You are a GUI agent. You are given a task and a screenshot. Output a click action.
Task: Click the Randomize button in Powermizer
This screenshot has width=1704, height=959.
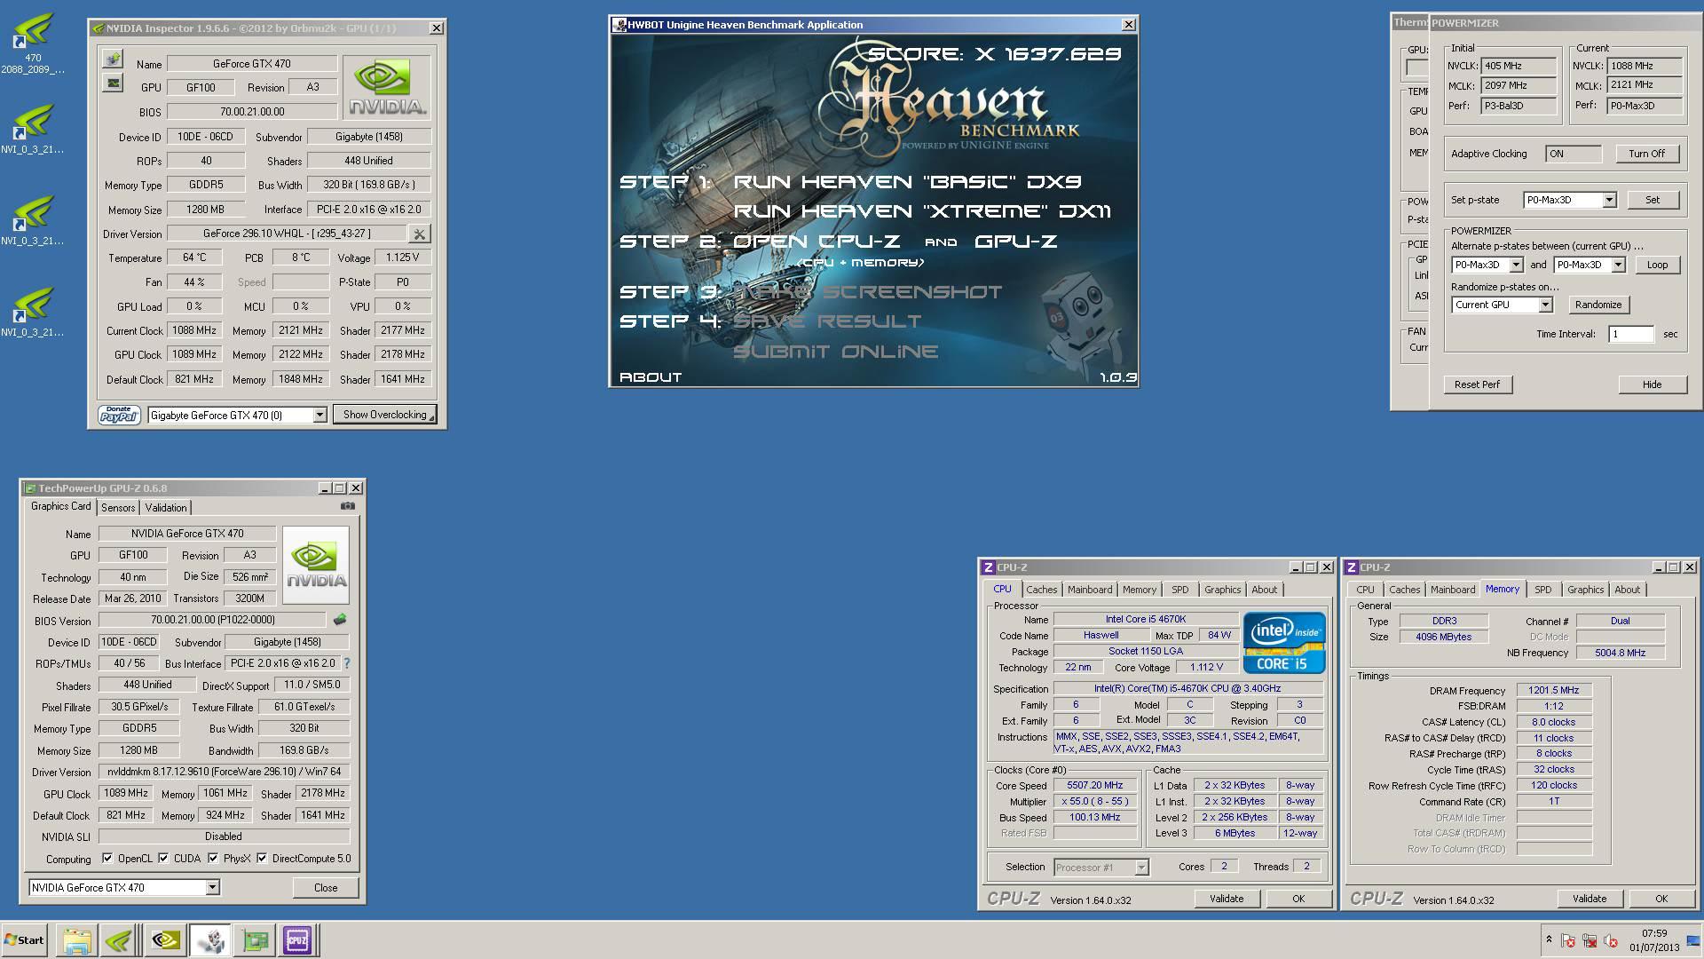click(x=1597, y=305)
